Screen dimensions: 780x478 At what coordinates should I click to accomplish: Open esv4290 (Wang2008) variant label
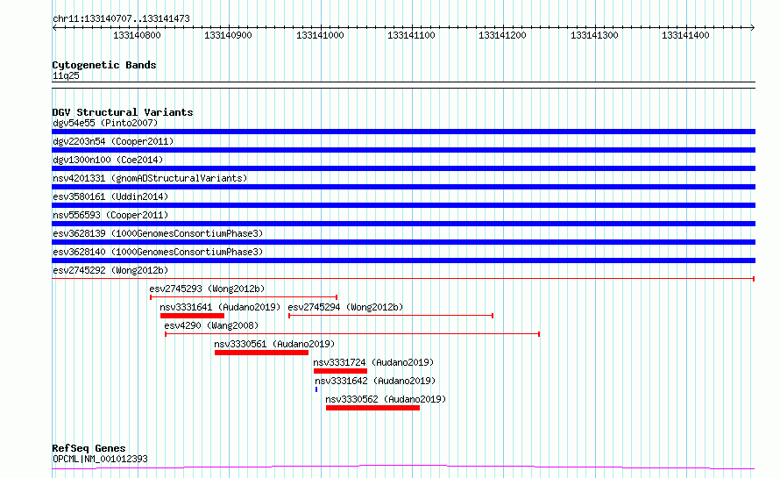pos(211,325)
